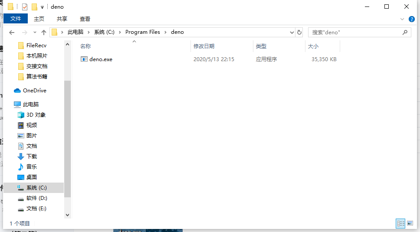Open the 主页 ribbon tab

39,19
